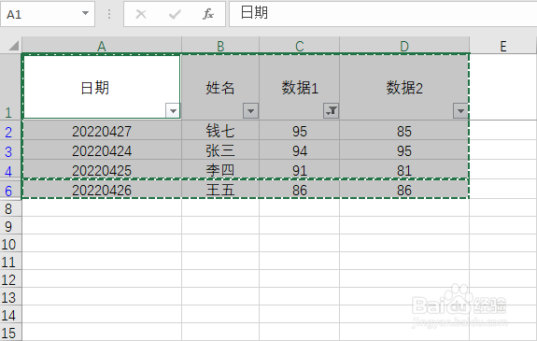Select cell with date 20220425
537x341 pixels.
[x=102, y=169]
